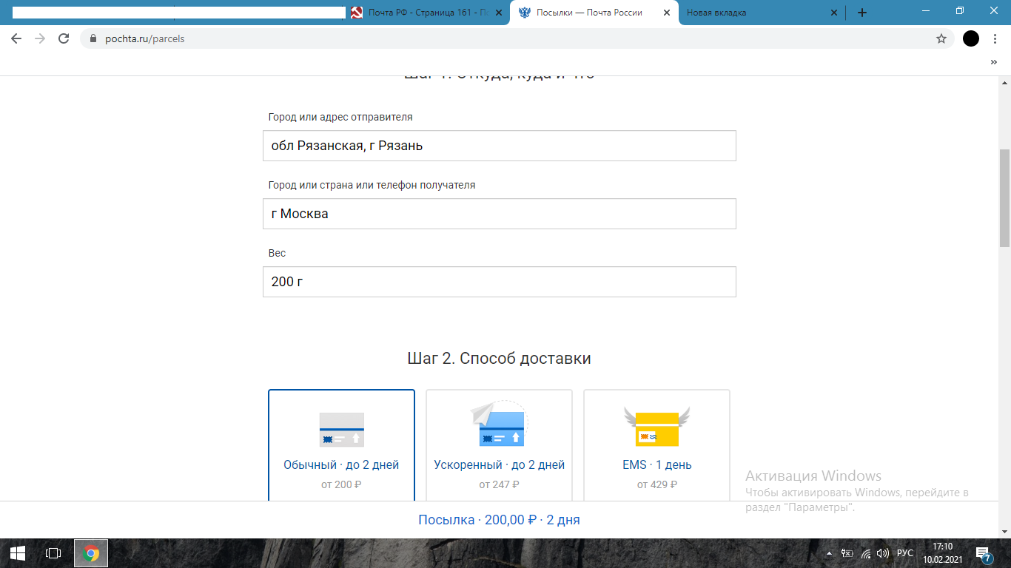Image resolution: width=1011 pixels, height=568 pixels.
Task: Edit the weight field 200 г
Action: [x=500, y=282]
